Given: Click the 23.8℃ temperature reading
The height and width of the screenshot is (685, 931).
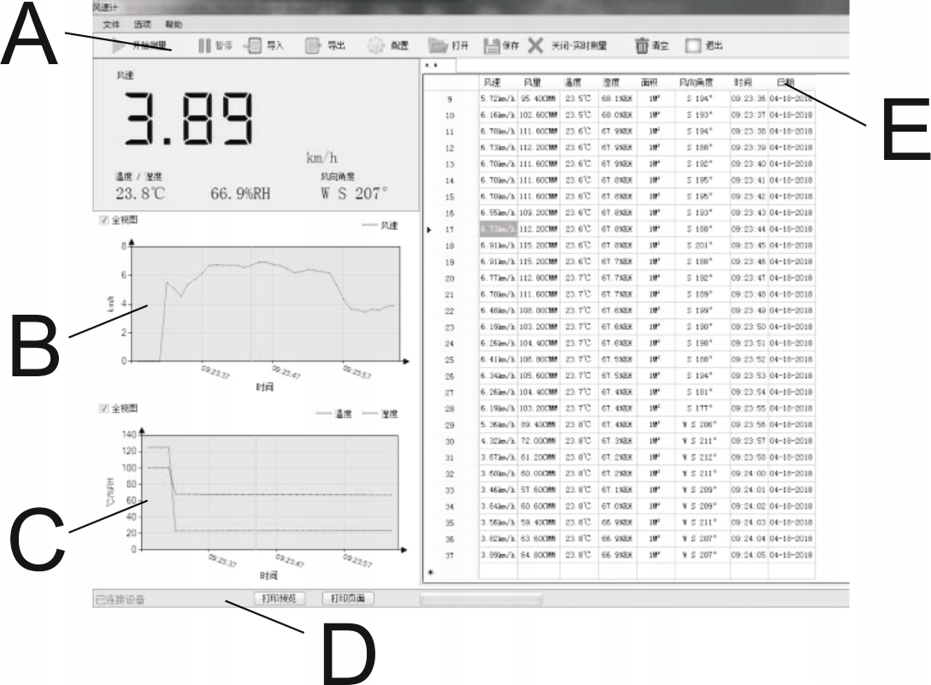Looking at the screenshot, I should click(x=140, y=193).
